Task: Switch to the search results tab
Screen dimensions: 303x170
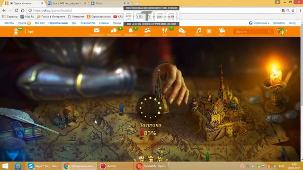Action: pyautogui.click(x=67, y=3)
